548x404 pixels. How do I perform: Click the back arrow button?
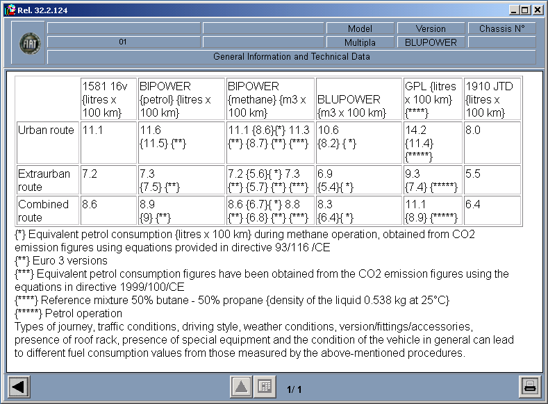click(18, 387)
